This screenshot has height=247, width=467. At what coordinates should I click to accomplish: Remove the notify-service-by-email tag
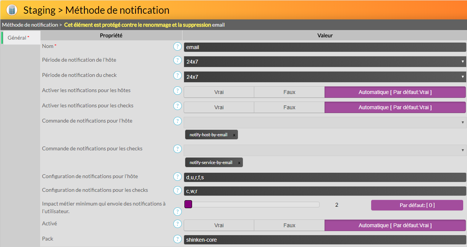pyautogui.click(x=239, y=163)
